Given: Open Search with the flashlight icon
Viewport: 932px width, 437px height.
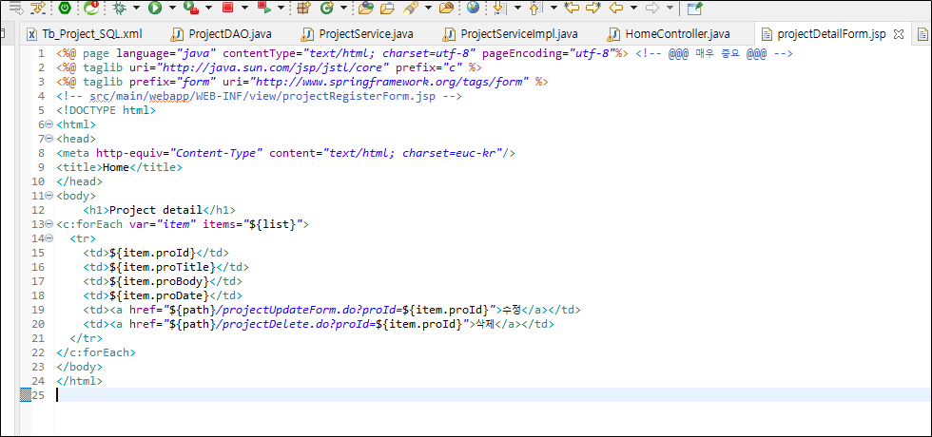Looking at the screenshot, I should [410, 8].
